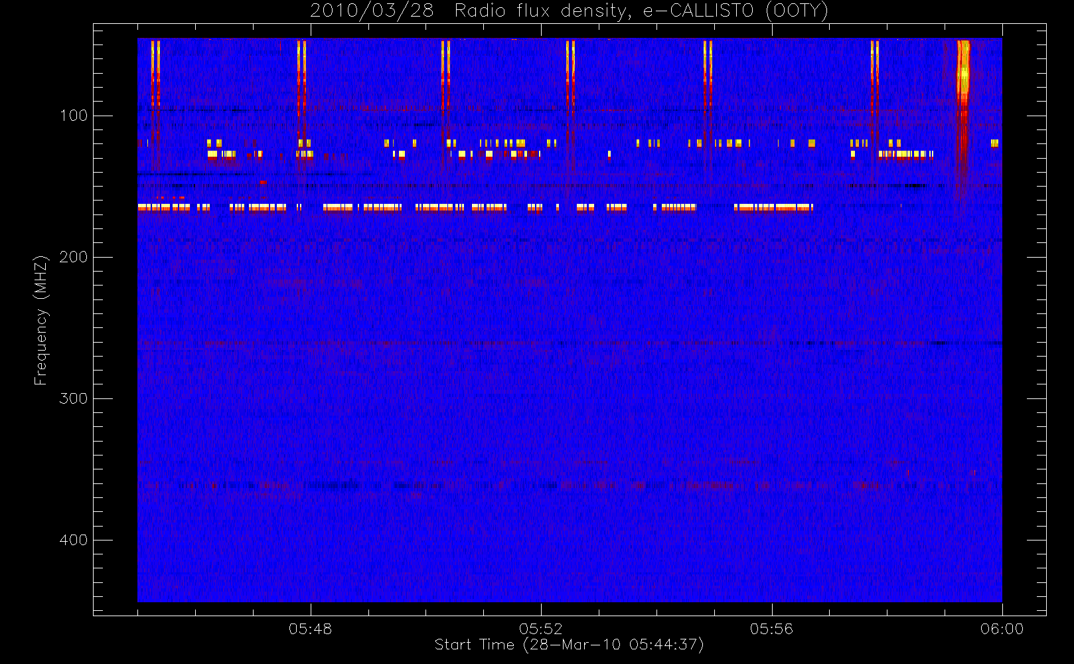This screenshot has height=664, width=1074.
Task: Click the 200 frequency tick label
Action: tap(74, 257)
